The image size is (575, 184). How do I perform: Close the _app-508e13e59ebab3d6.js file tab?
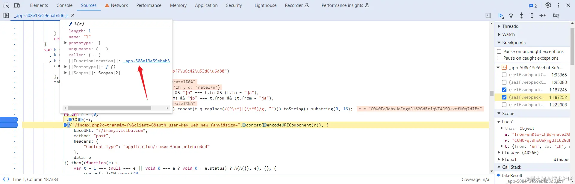[73, 15]
